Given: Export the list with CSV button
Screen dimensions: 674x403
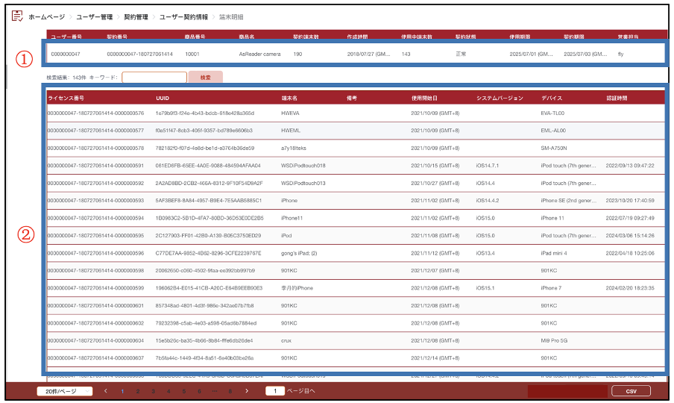Looking at the screenshot, I should (x=630, y=390).
